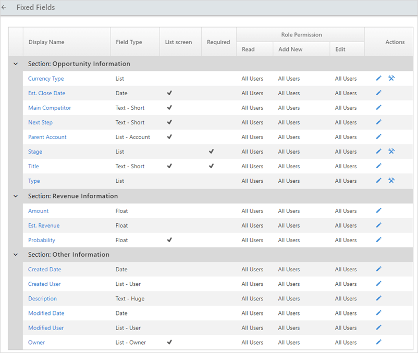The width and height of the screenshot is (418, 353).
Task: Open tools icon for Currency Type row
Action: coord(391,78)
